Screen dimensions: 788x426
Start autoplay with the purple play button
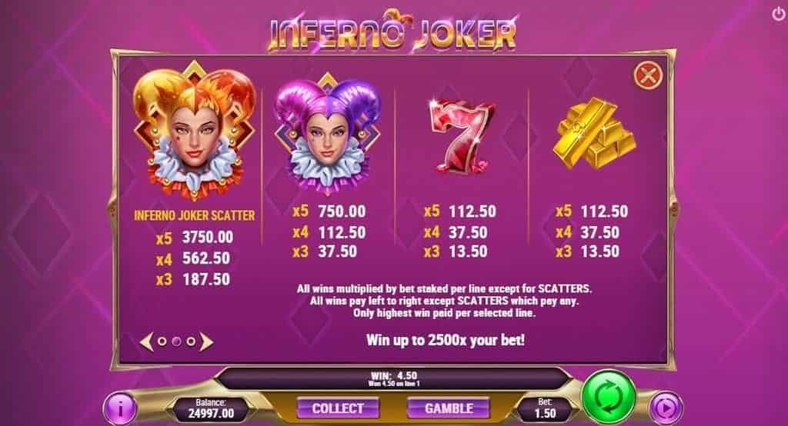click(666, 408)
